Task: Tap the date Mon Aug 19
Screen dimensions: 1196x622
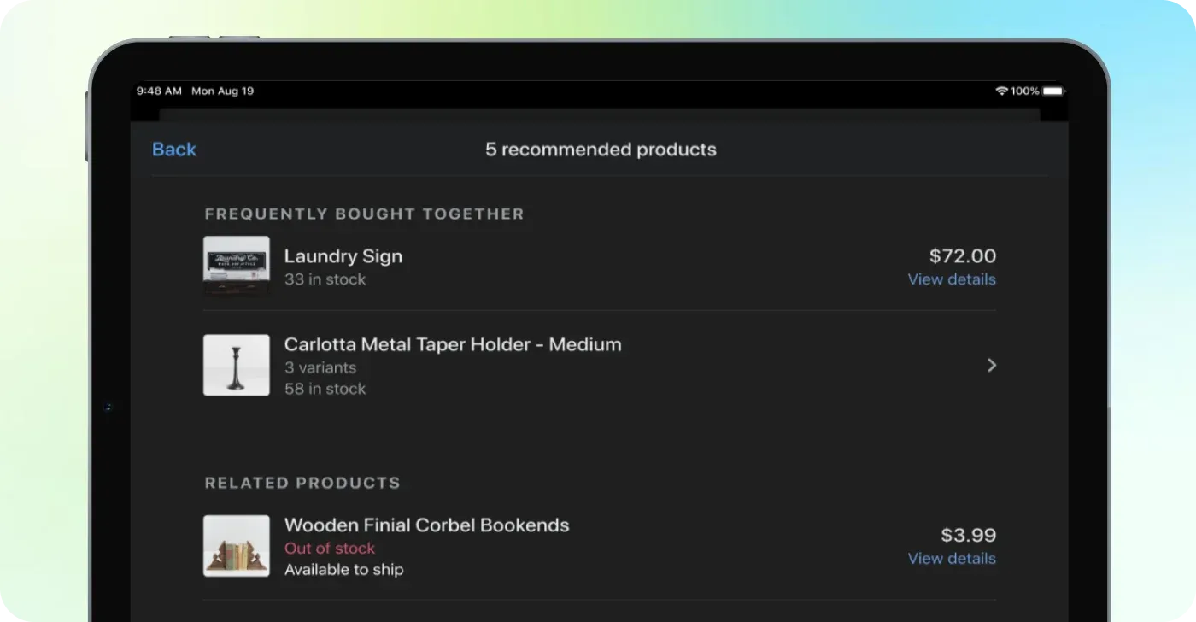Action: (223, 91)
